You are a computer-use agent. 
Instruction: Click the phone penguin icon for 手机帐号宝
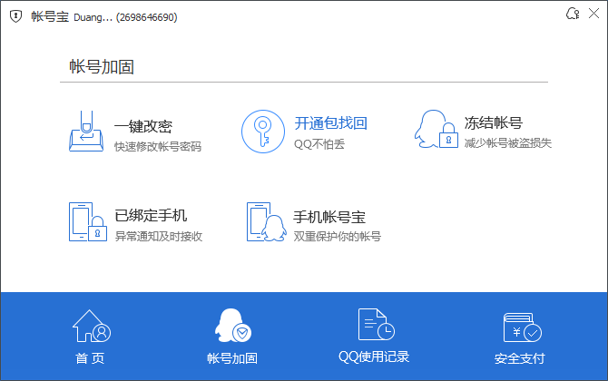[267, 221]
